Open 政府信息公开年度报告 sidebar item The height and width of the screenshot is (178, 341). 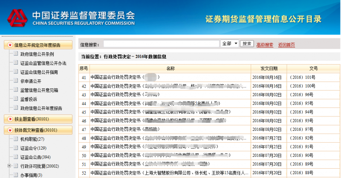coord(41,108)
